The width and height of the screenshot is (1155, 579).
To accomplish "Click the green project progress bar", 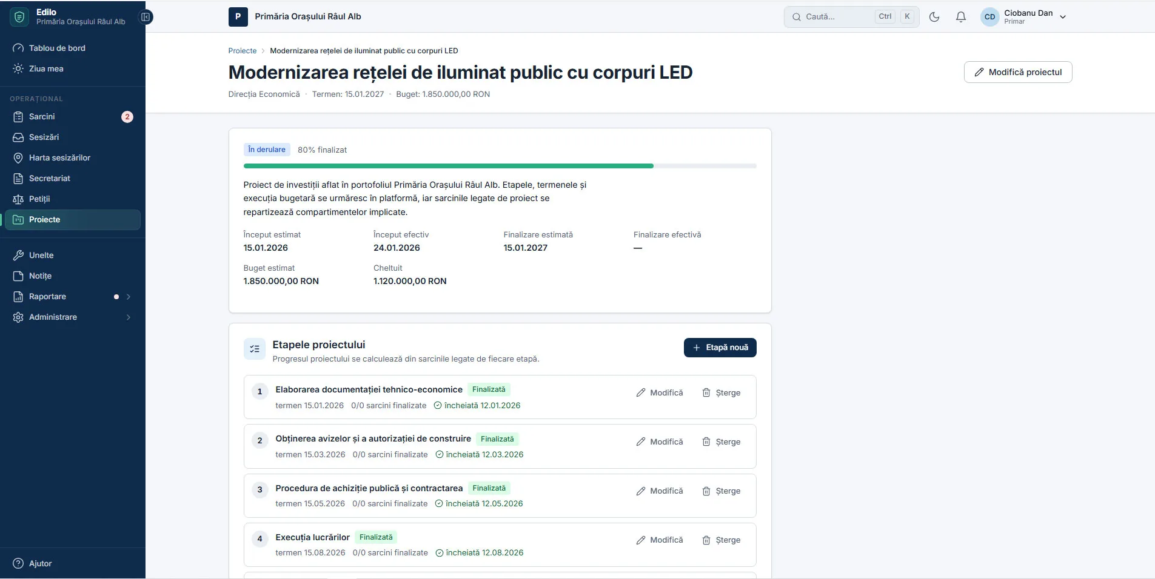I will 449,166.
